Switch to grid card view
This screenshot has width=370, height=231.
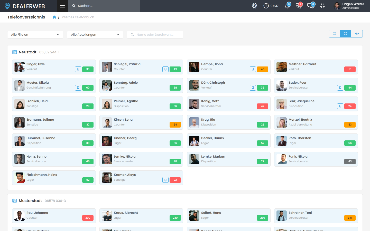[x=346, y=34]
